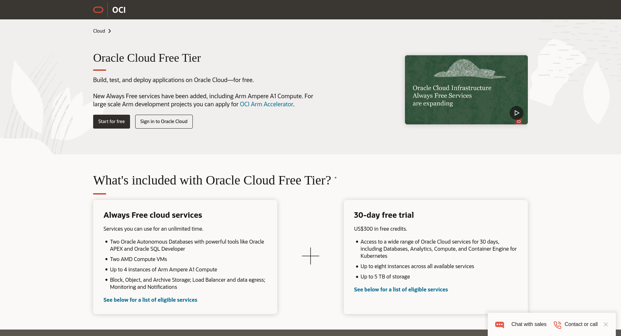Click the Chat with sales bubble icon
Screen dimensions: 621x336
pyautogui.click(x=500, y=325)
